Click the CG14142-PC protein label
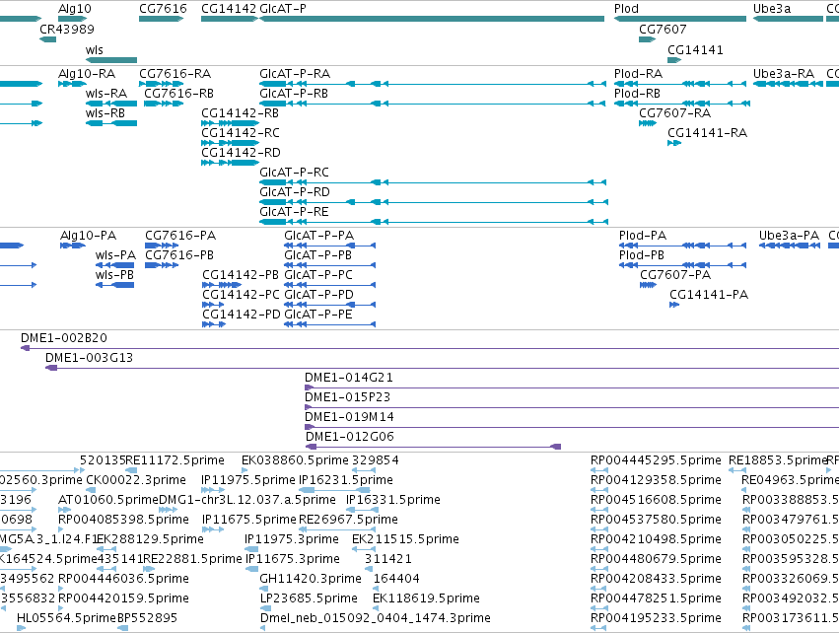This screenshot has width=839, height=633. coord(241,294)
